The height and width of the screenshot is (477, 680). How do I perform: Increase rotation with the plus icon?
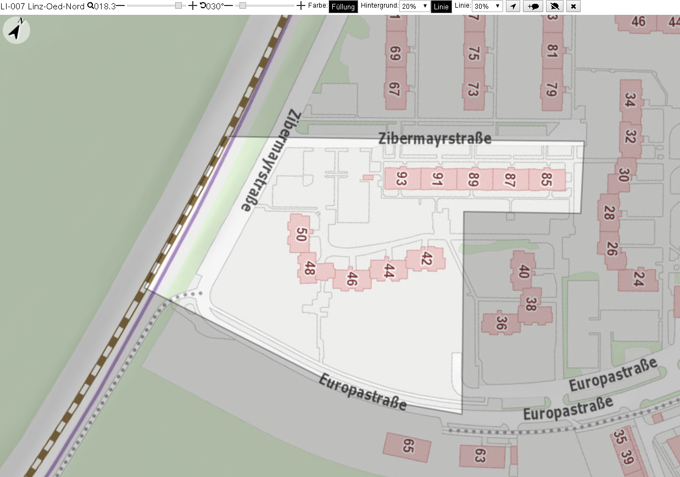[x=300, y=6]
